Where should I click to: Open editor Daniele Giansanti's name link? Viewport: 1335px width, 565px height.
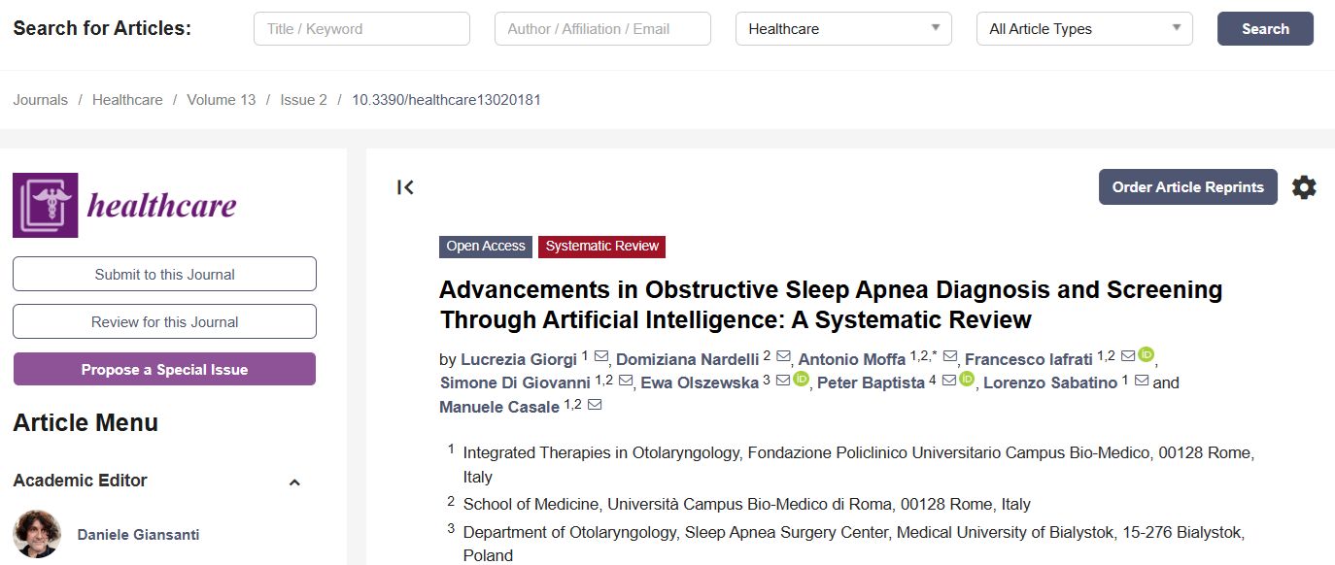coord(139,535)
